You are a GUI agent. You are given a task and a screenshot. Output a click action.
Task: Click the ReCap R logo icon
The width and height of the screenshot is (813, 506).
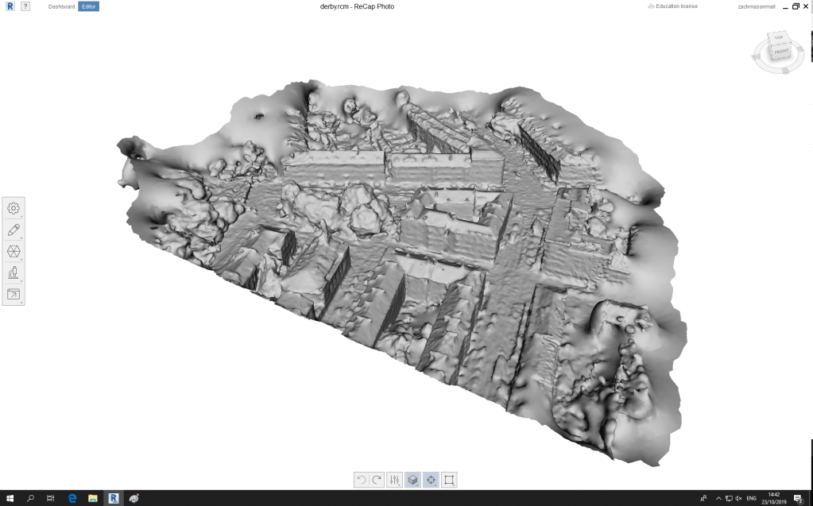point(10,6)
